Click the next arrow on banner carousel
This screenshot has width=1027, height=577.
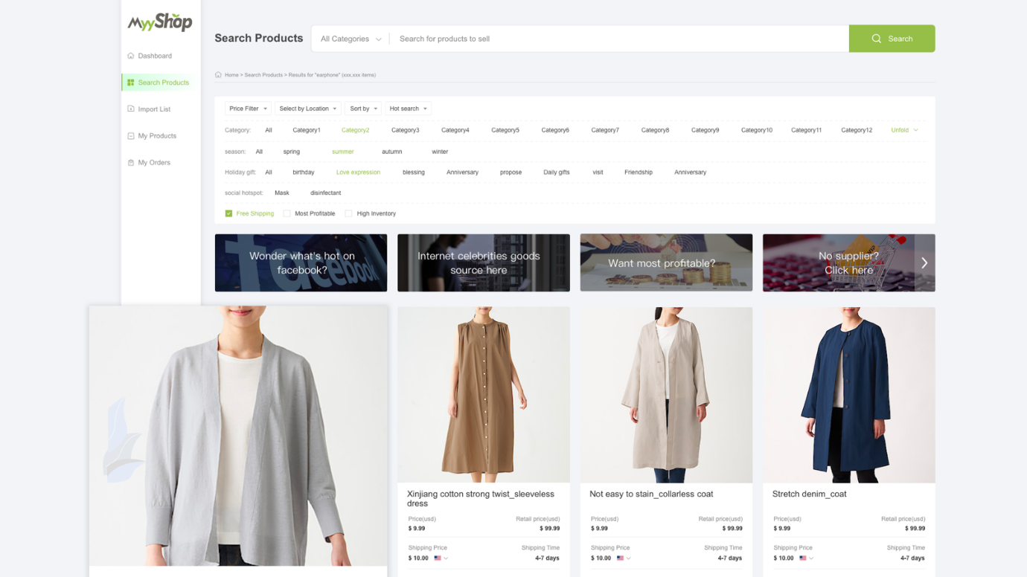924,263
